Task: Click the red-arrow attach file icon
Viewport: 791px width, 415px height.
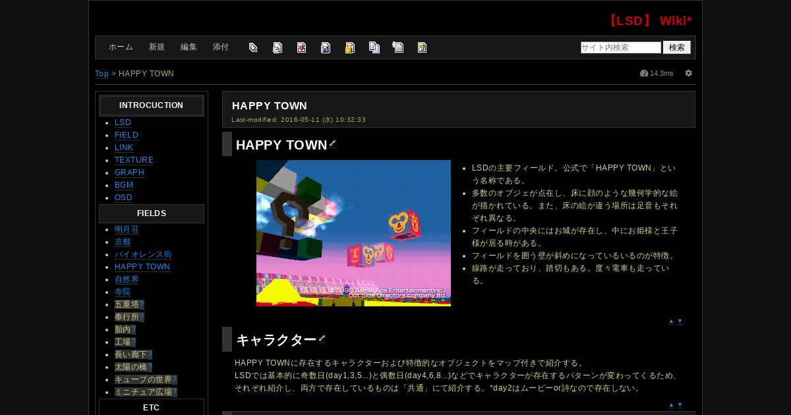Action: tap(301, 47)
